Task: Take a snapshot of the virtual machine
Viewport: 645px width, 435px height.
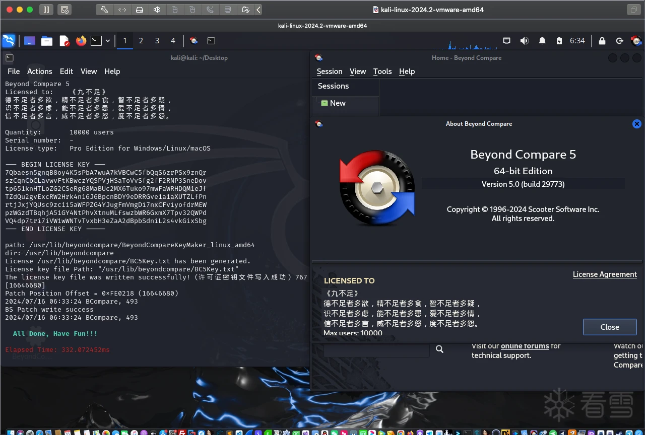Action: coord(64,10)
